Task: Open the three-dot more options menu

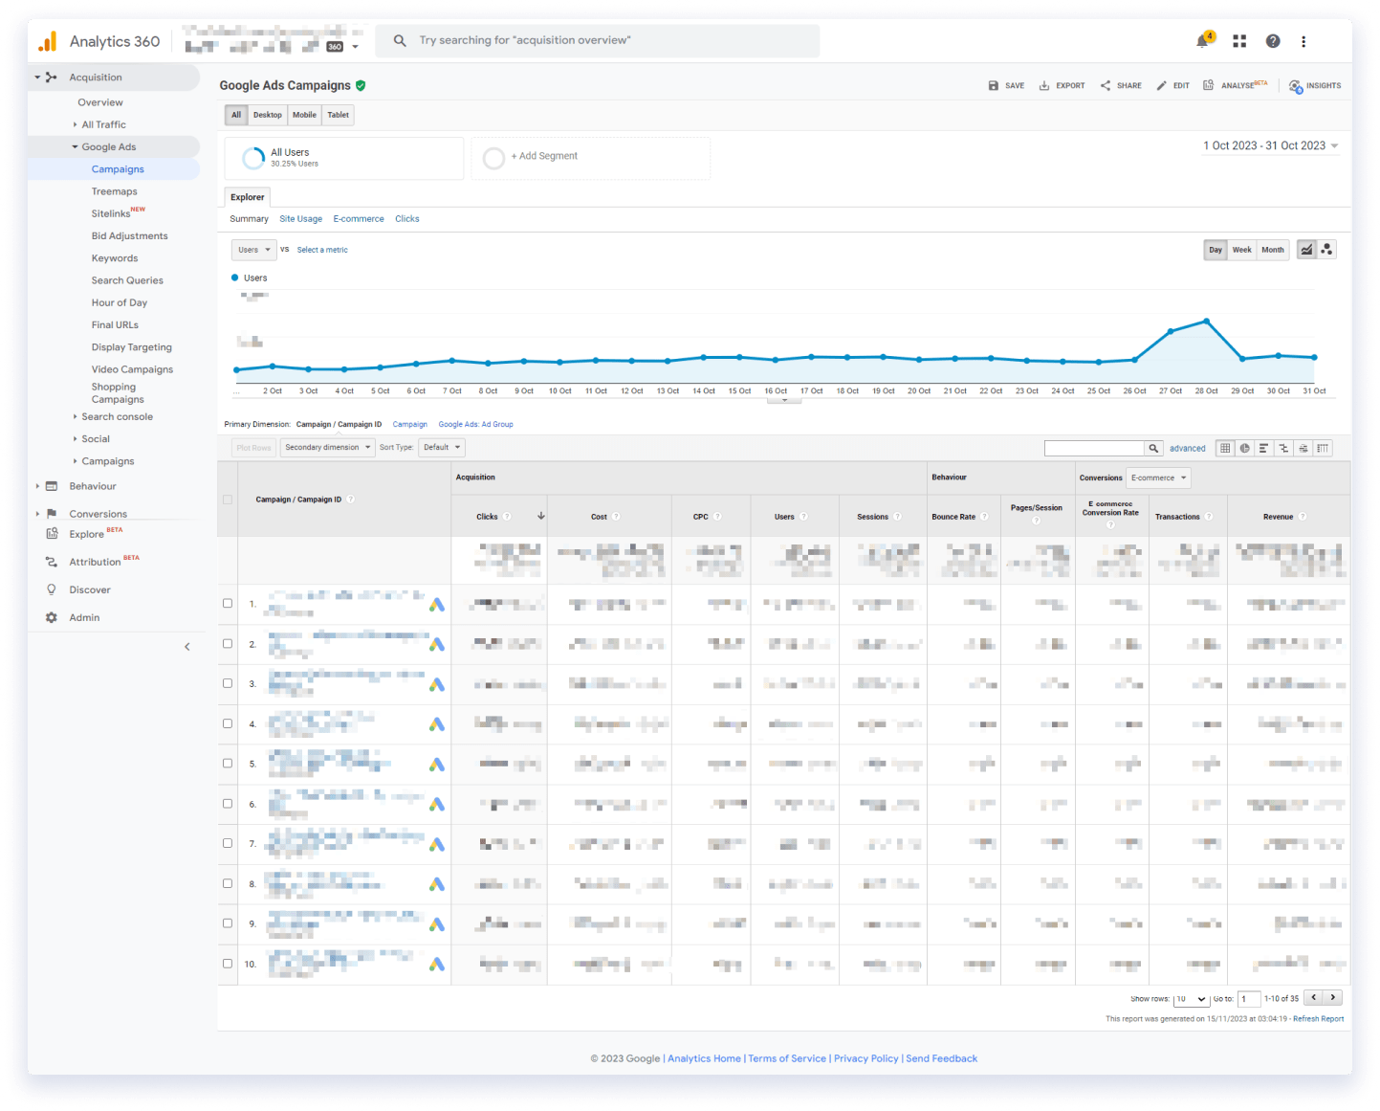Action: click(1303, 41)
